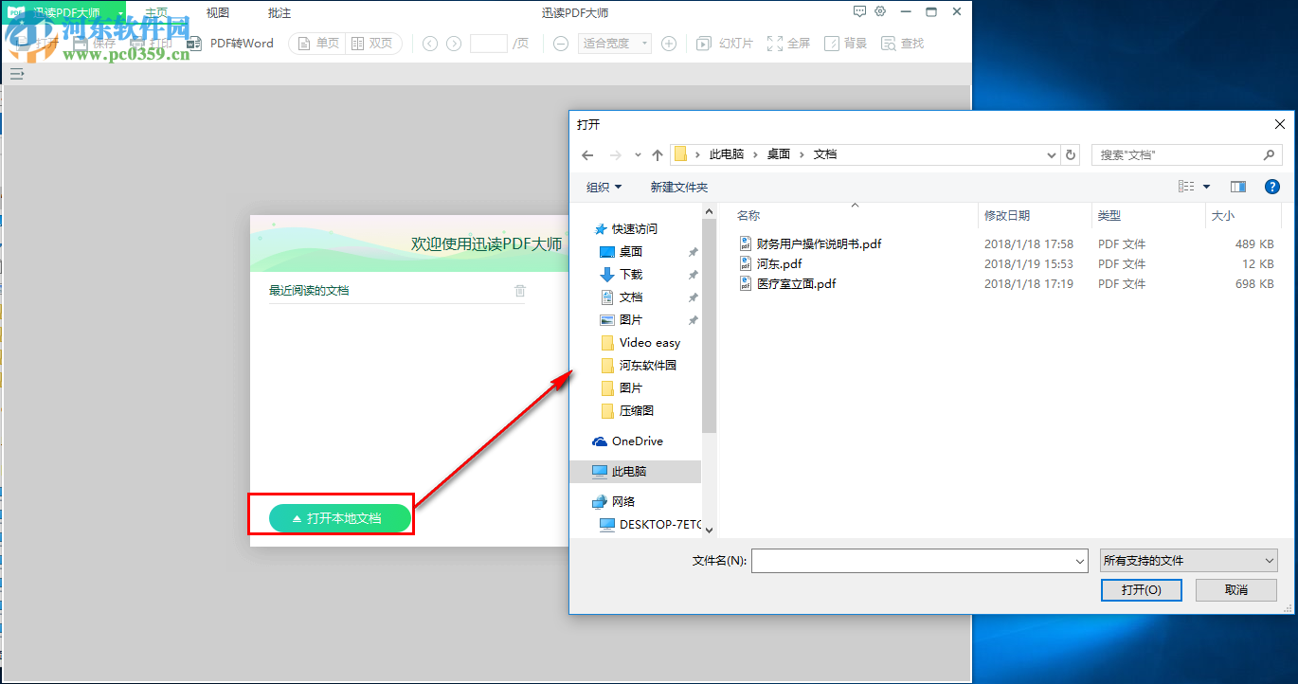Expand the chevron after 此电脑 in address bar
The height and width of the screenshot is (684, 1298).
point(755,154)
